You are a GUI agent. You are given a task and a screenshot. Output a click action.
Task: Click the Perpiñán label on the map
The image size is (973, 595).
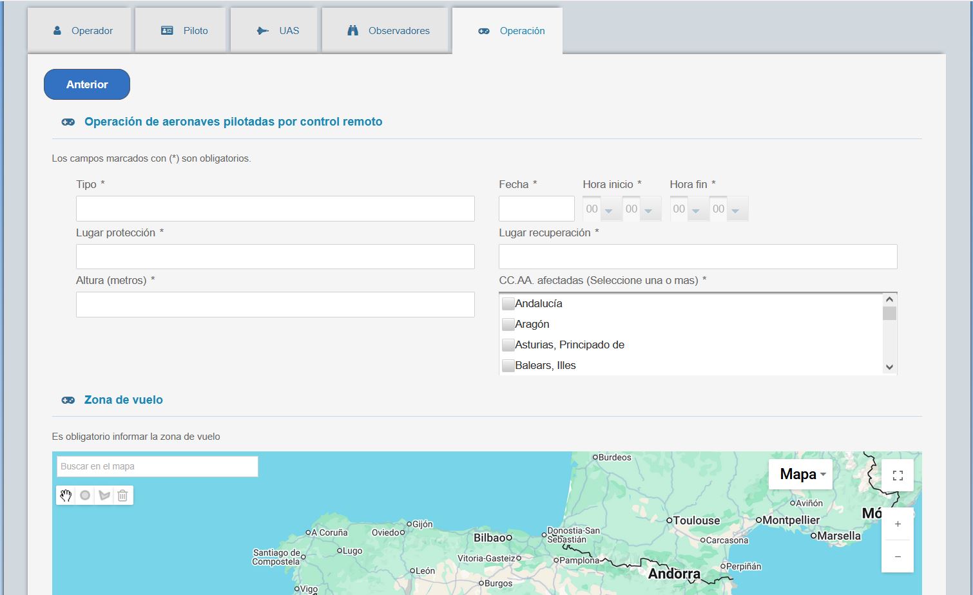[x=744, y=567]
